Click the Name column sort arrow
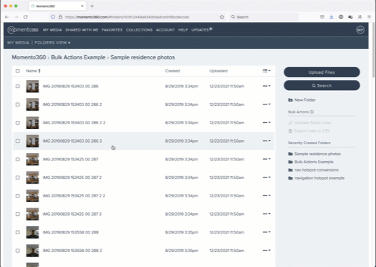This screenshot has width=376, height=267. [x=40, y=71]
